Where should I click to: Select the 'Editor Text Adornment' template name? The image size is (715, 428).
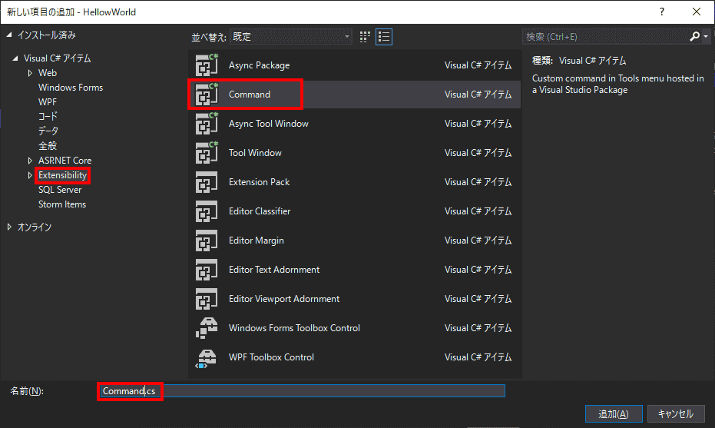point(274,270)
